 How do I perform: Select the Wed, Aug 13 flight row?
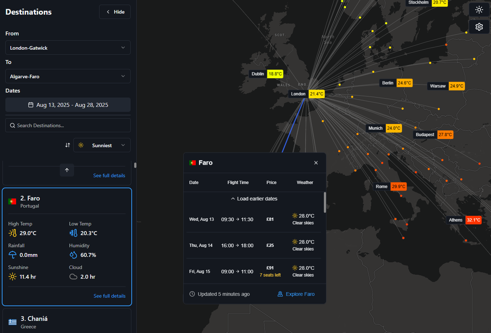click(x=252, y=219)
